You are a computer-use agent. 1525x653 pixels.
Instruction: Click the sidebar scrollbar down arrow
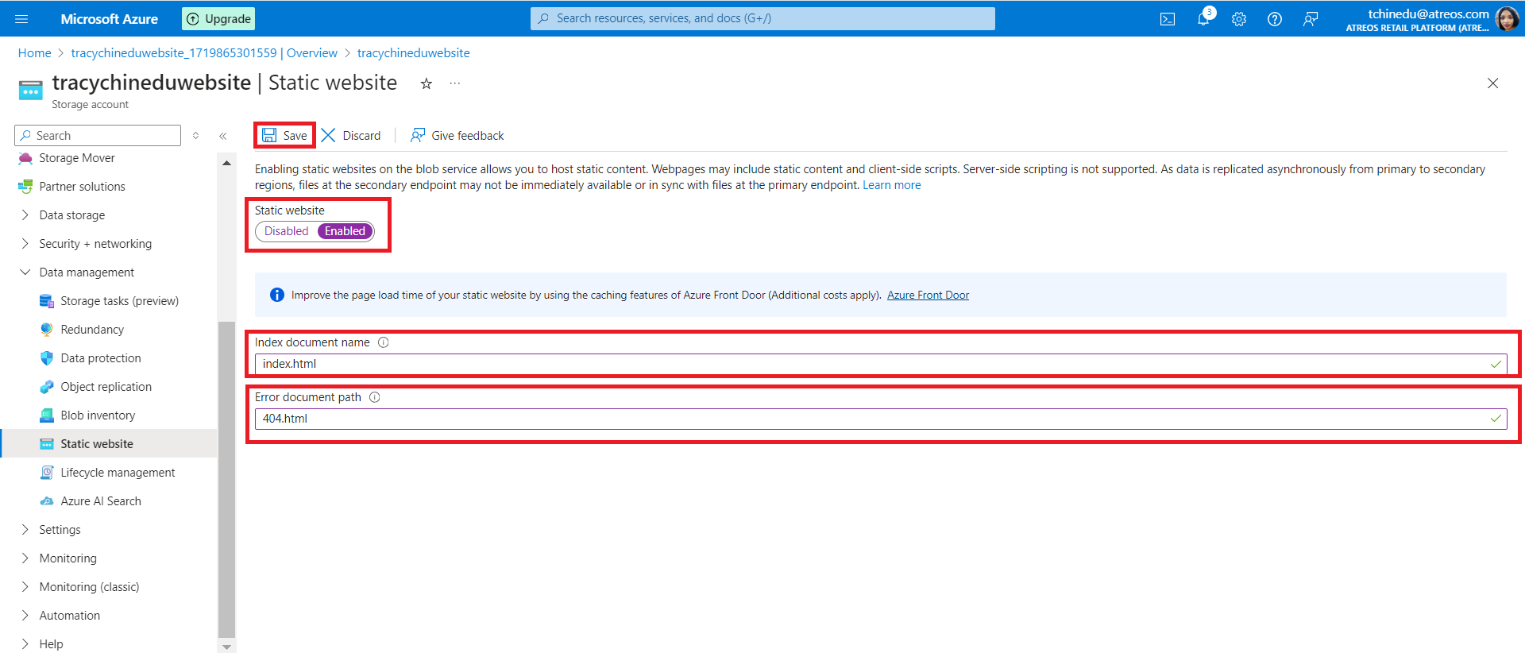click(x=226, y=647)
